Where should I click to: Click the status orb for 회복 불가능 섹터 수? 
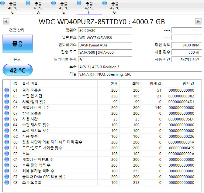pyautogui.click(x=7, y=171)
